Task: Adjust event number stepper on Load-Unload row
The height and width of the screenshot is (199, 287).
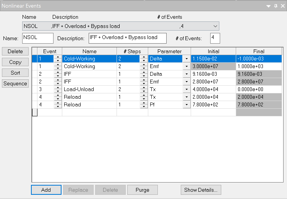Action: tap(58, 89)
